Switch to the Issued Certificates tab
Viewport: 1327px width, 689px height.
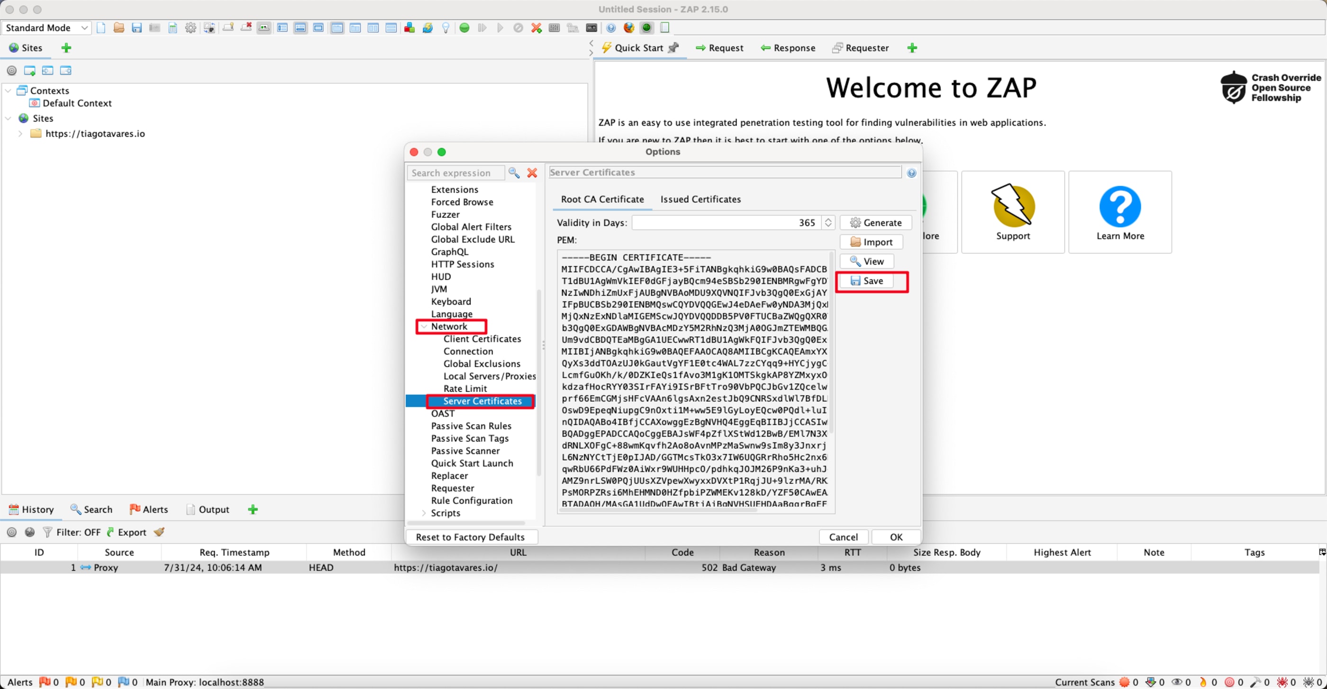point(700,199)
